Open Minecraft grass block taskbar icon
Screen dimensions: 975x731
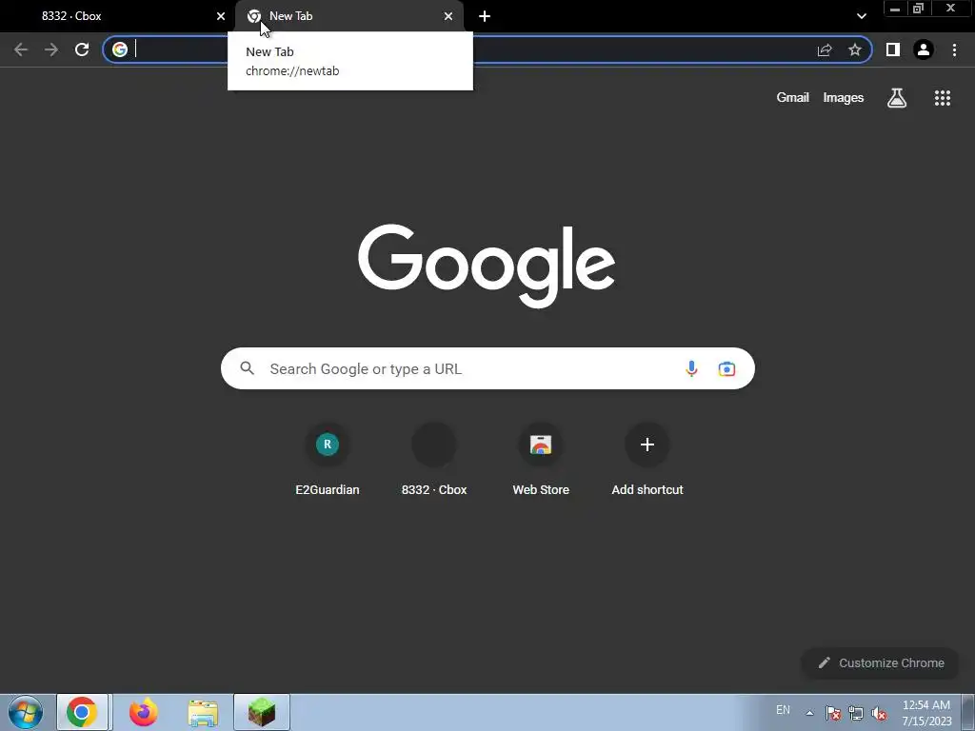[262, 712]
